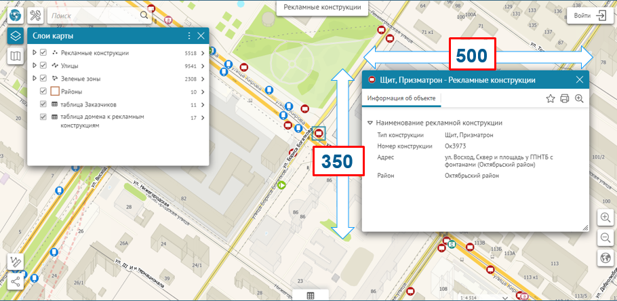Click the search magnifier icon
The height and width of the screenshot is (301, 617).
144,15
